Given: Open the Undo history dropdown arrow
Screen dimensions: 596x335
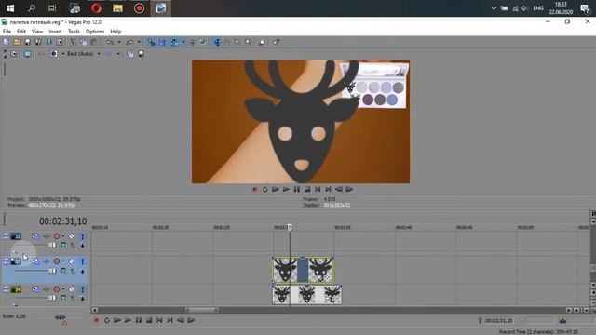Looking at the screenshot, I should [119, 42].
